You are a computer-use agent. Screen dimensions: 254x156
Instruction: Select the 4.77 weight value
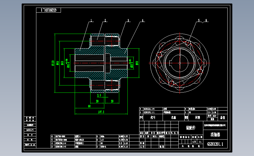(x=194, y=142)
